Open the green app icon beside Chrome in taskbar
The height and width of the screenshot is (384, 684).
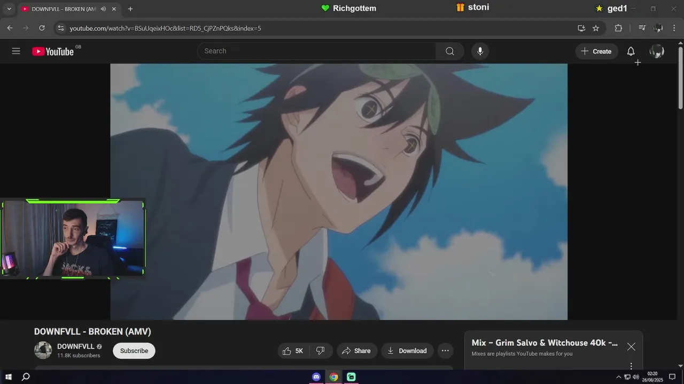pos(351,377)
